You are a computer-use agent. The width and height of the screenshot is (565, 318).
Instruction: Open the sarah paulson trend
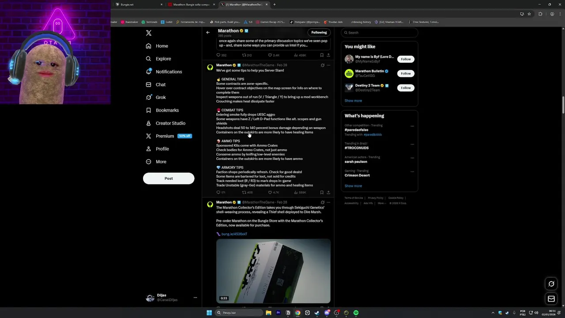[x=356, y=162]
